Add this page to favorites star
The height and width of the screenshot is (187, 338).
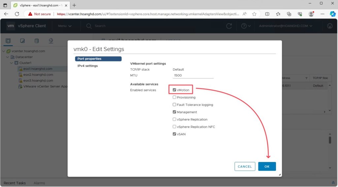pos(254,14)
